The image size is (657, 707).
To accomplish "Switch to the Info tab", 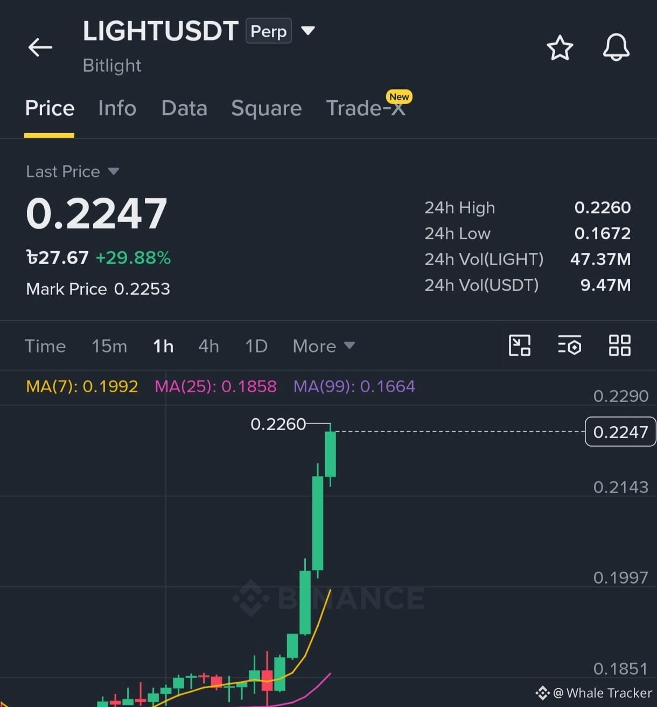I will 117,108.
